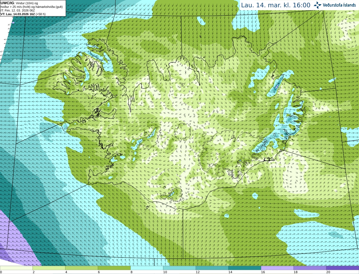Pick the above 20 m/s violet legend swatch
This screenshot has width=359, height=274.
pyautogui.click(x=342, y=268)
